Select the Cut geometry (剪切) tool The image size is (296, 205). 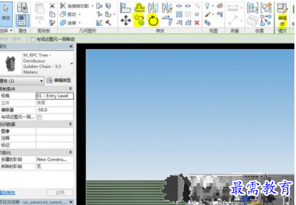[x=68, y=14]
